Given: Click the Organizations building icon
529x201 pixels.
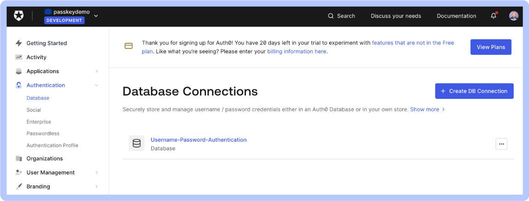Looking at the screenshot, I should coord(19,158).
